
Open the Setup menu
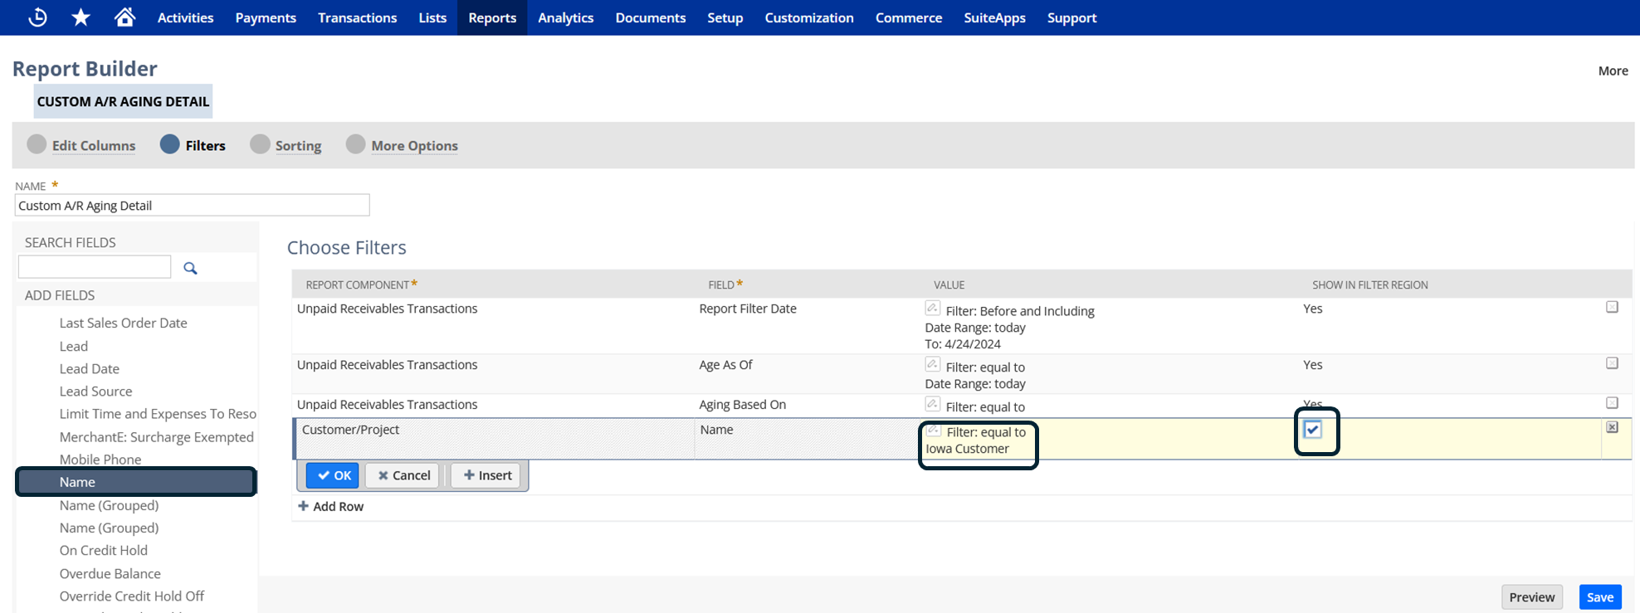tap(725, 17)
